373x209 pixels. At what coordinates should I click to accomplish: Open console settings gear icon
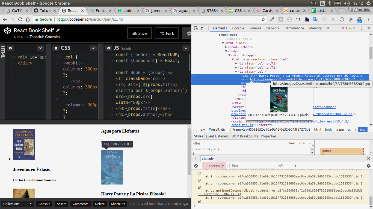[369, 166]
